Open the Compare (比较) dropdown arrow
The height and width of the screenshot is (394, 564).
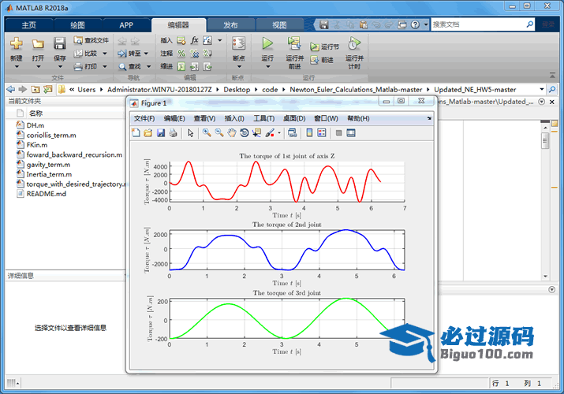[105, 54]
